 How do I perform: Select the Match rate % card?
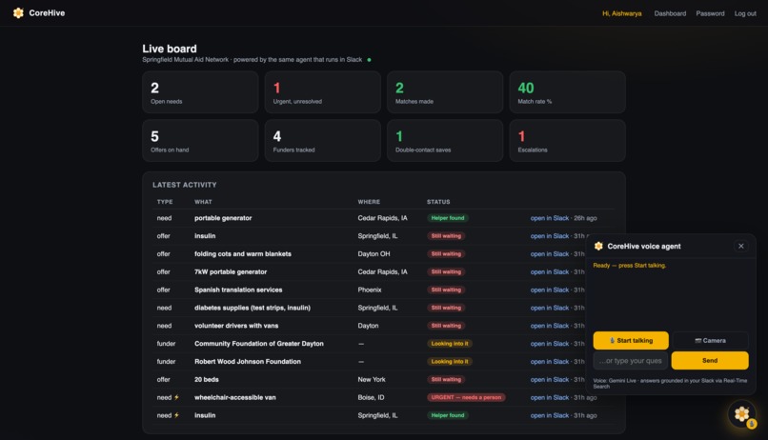point(568,92)
